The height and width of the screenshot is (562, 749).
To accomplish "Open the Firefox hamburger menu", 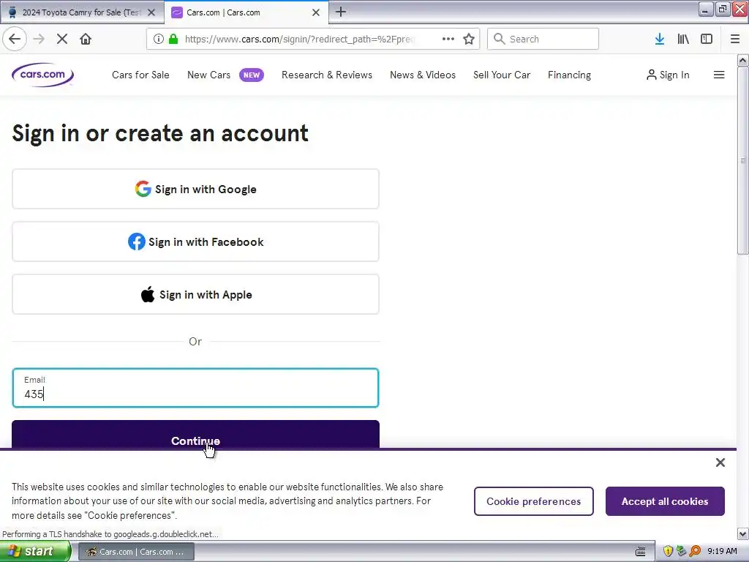I will tap(735, 39).
